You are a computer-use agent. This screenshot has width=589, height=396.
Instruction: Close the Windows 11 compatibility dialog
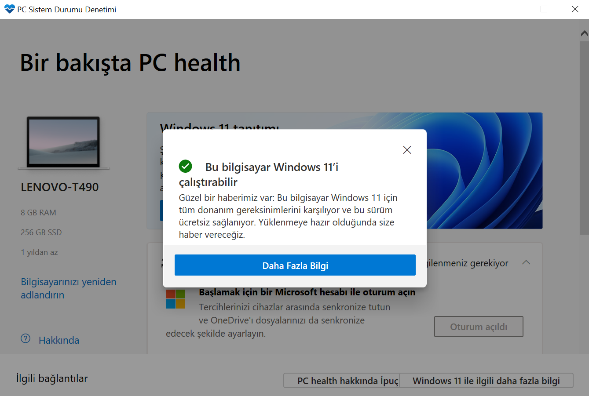point(407,150)
